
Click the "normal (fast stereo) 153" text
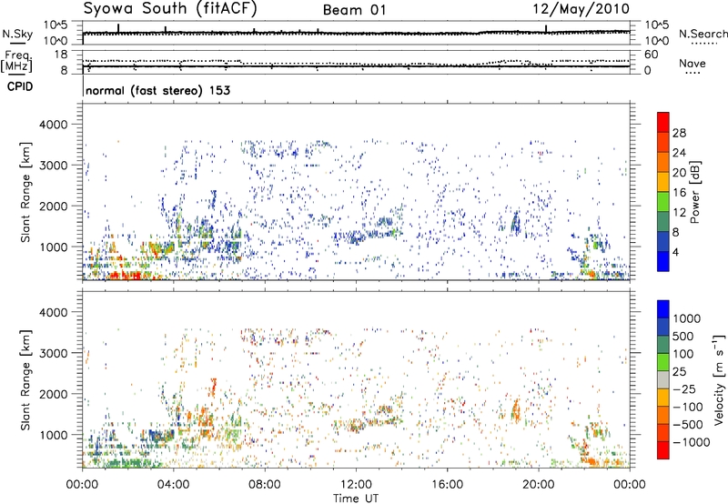tap(157, 90)
